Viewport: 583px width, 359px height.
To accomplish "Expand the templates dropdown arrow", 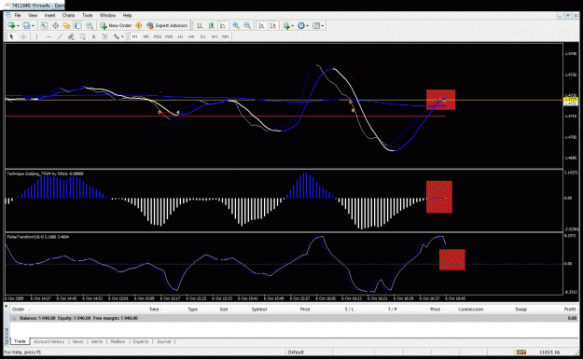I will point(323,26).
